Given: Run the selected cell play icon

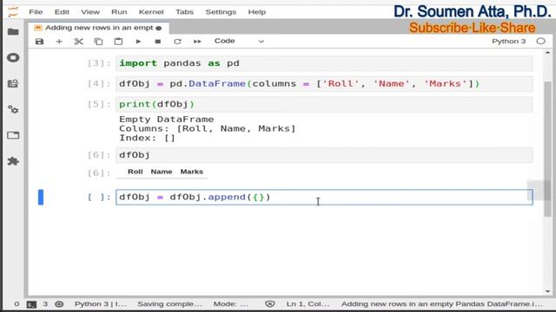Looking at the screenshot, I should tap(138, 42).
